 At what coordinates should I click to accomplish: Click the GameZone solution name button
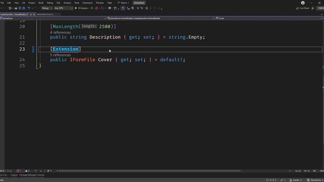coord(139,3)
